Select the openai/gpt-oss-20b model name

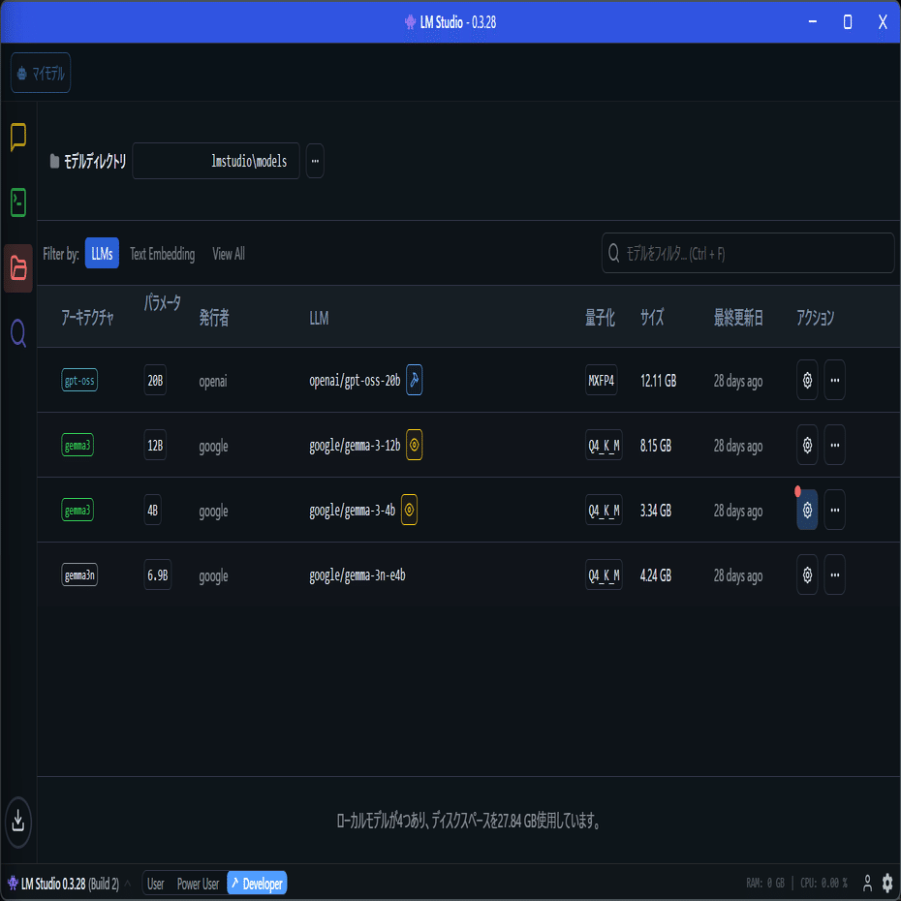[x=355, y=381]
